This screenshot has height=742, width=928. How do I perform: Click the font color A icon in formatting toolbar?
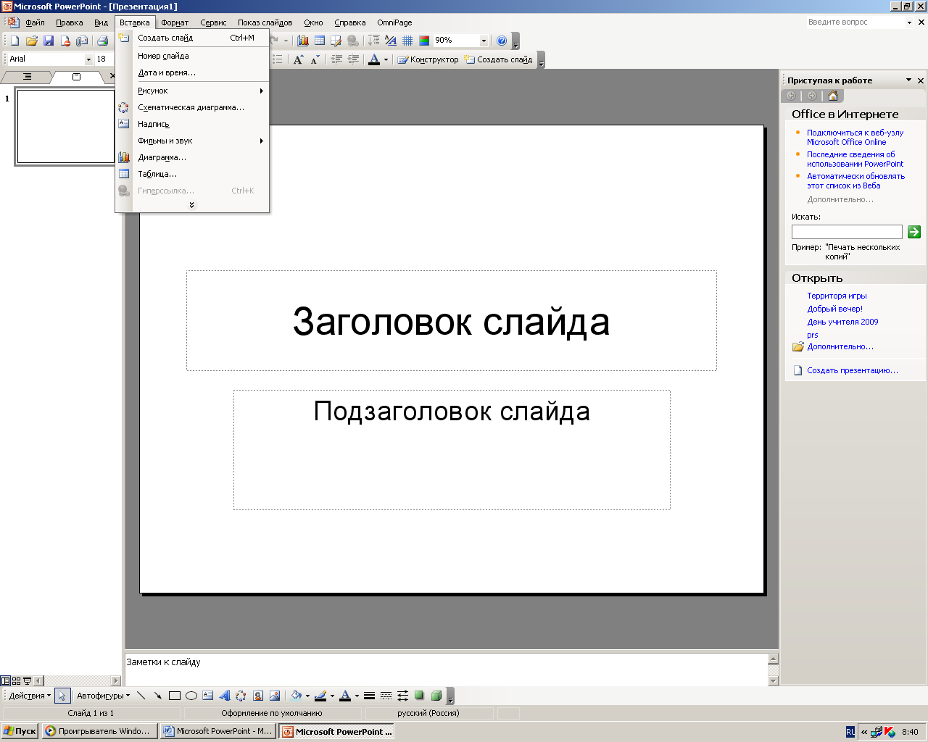374,59
